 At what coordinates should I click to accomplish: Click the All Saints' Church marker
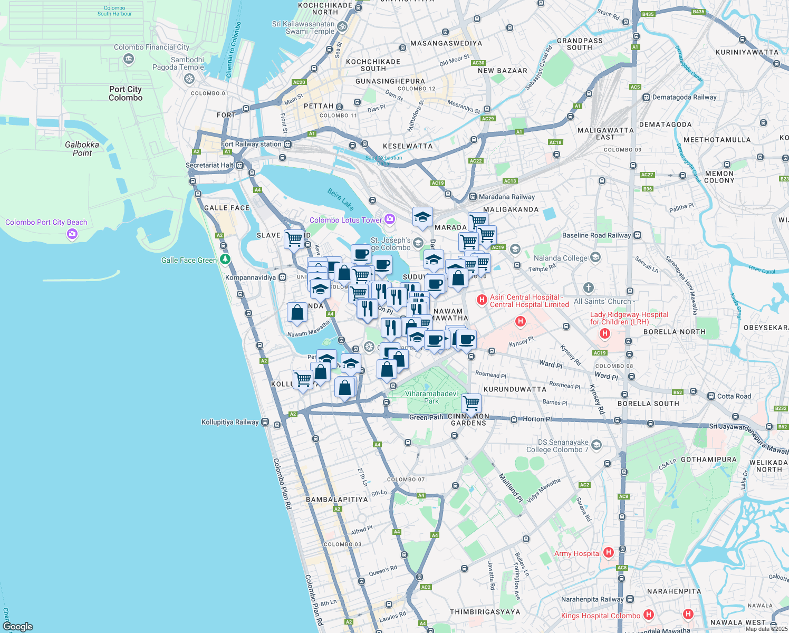(x=589, y=288)
